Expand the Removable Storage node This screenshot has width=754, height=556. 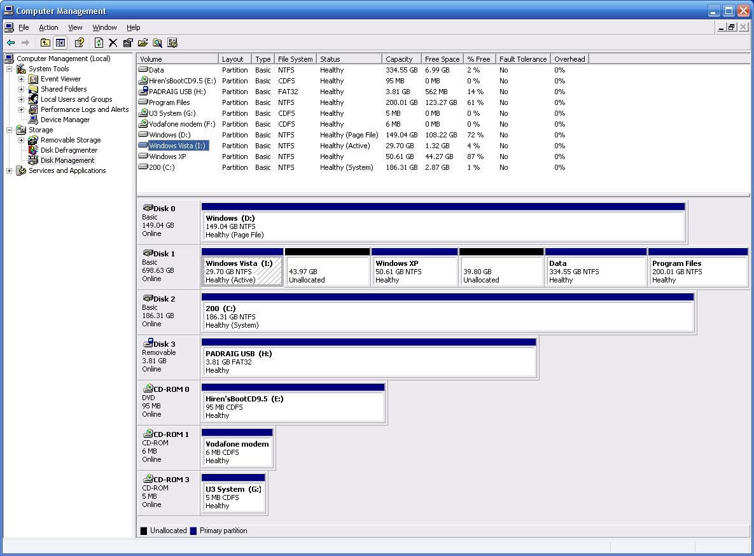click(21, 140)
